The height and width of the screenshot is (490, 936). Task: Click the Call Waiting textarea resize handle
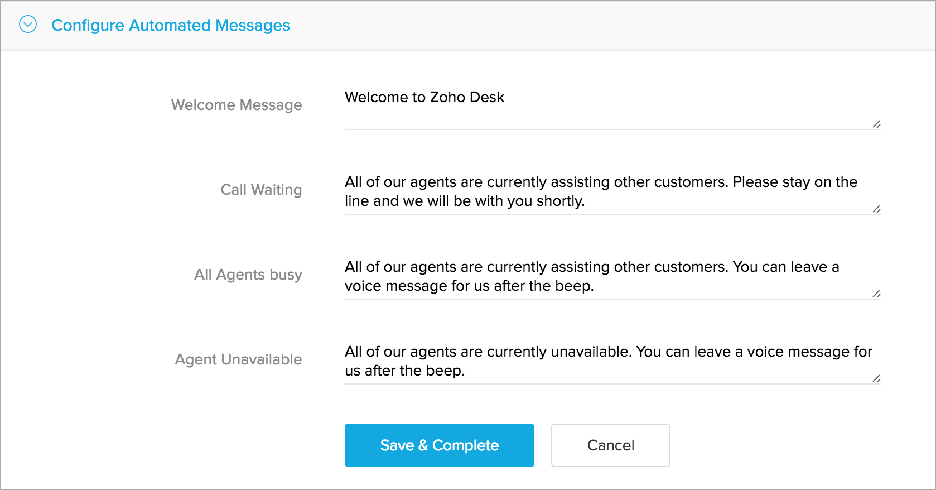[876, 209]
